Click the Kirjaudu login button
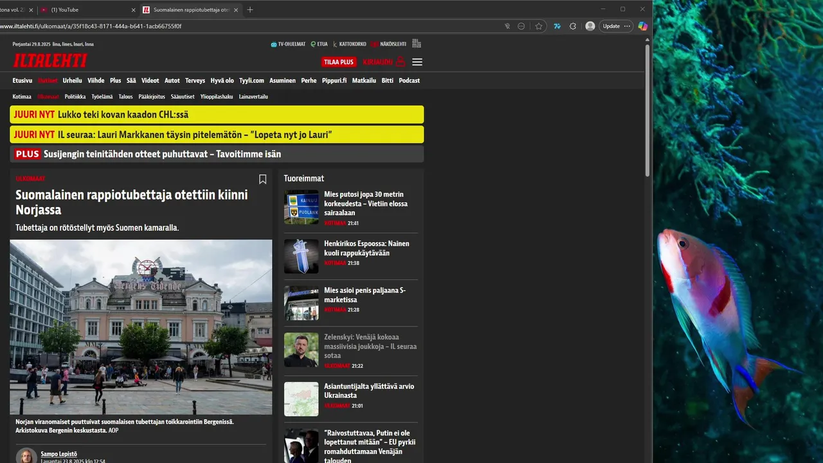This screenshot has width=823, height=463. pos(384,62)
